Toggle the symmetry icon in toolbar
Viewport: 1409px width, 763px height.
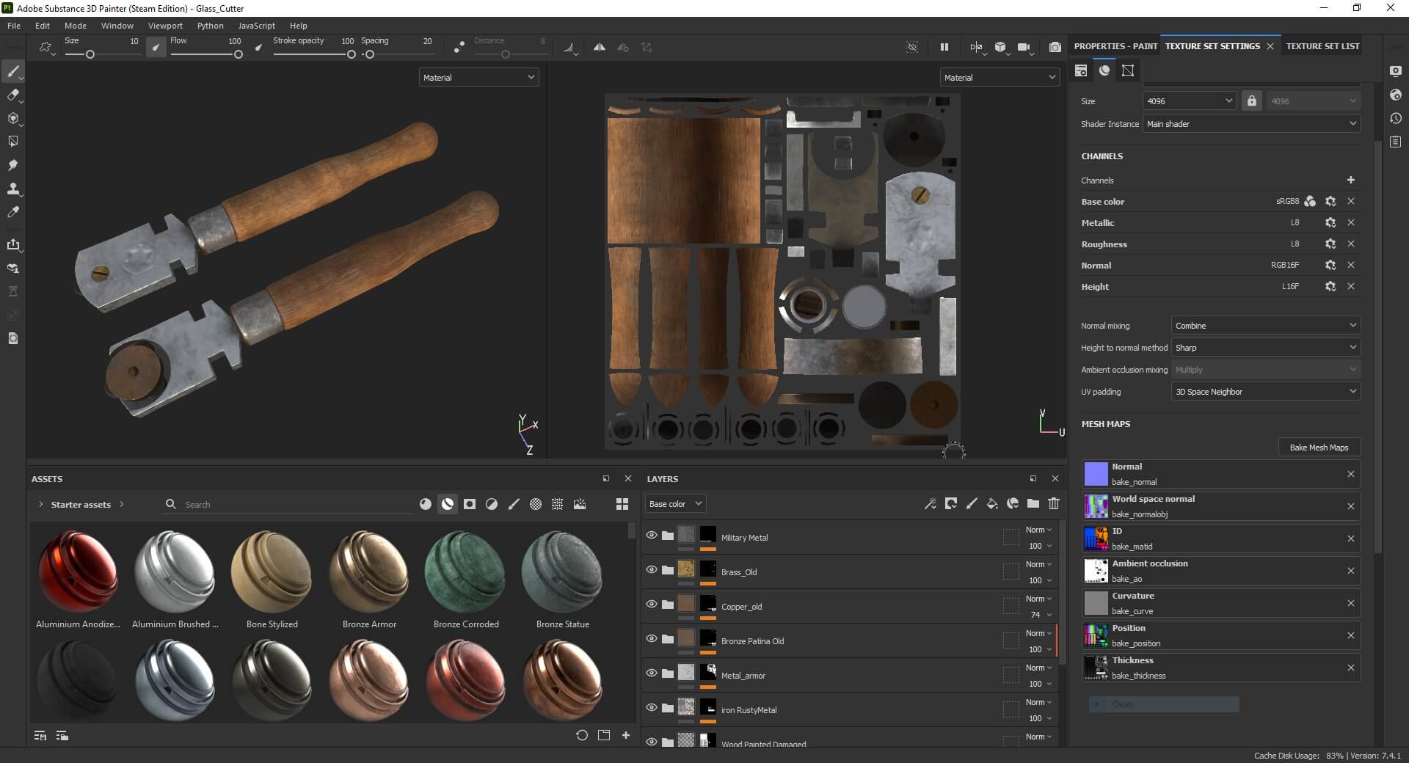[x=600, y=47]
